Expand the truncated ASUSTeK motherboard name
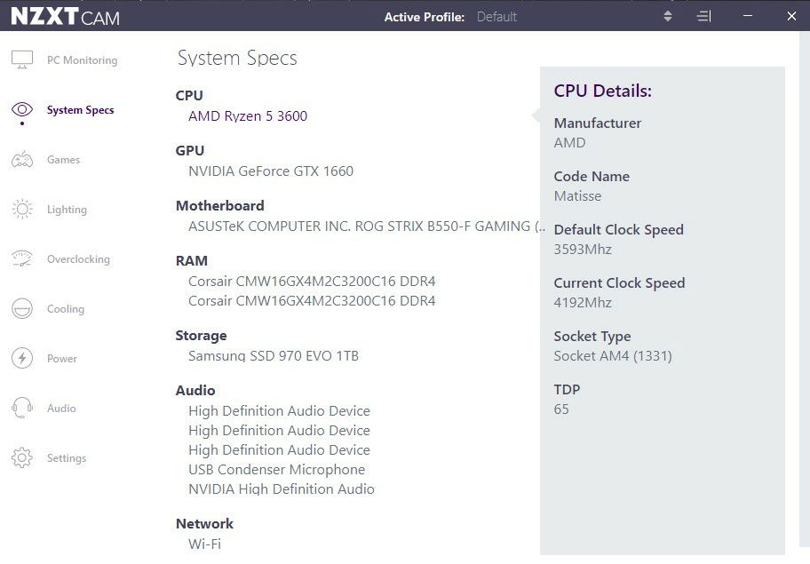Viewport: 810px width, 564px height. (x=365, y=226)
